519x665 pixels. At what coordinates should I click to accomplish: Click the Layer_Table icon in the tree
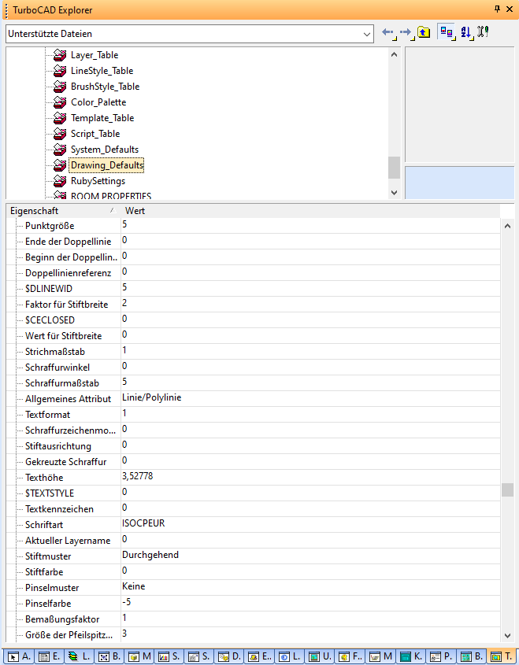(x=60, y=55)
